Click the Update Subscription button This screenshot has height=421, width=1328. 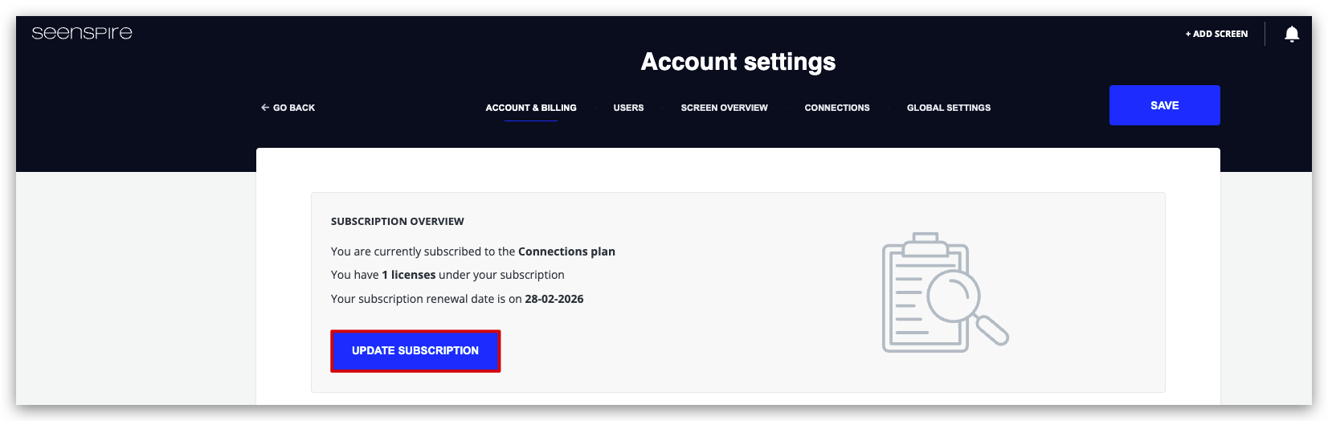pyautogui.click(x=415, y=351)
